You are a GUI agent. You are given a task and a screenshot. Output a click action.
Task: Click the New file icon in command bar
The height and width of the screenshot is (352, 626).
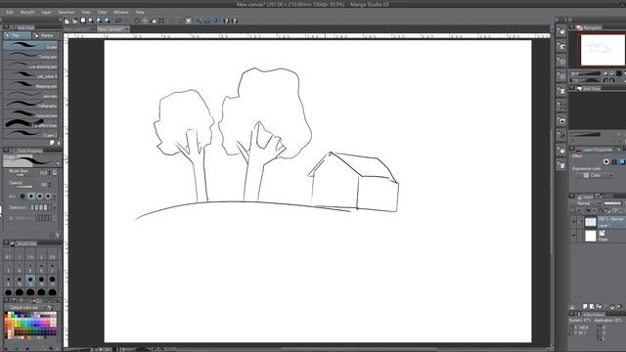(x=67, y=21)
